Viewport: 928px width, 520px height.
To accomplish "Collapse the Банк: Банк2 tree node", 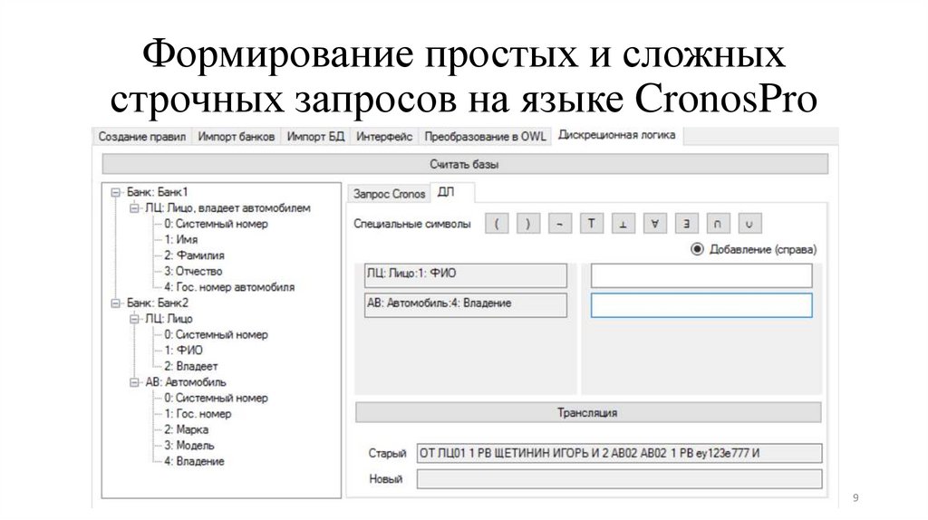I will click(x=115, y=303).
